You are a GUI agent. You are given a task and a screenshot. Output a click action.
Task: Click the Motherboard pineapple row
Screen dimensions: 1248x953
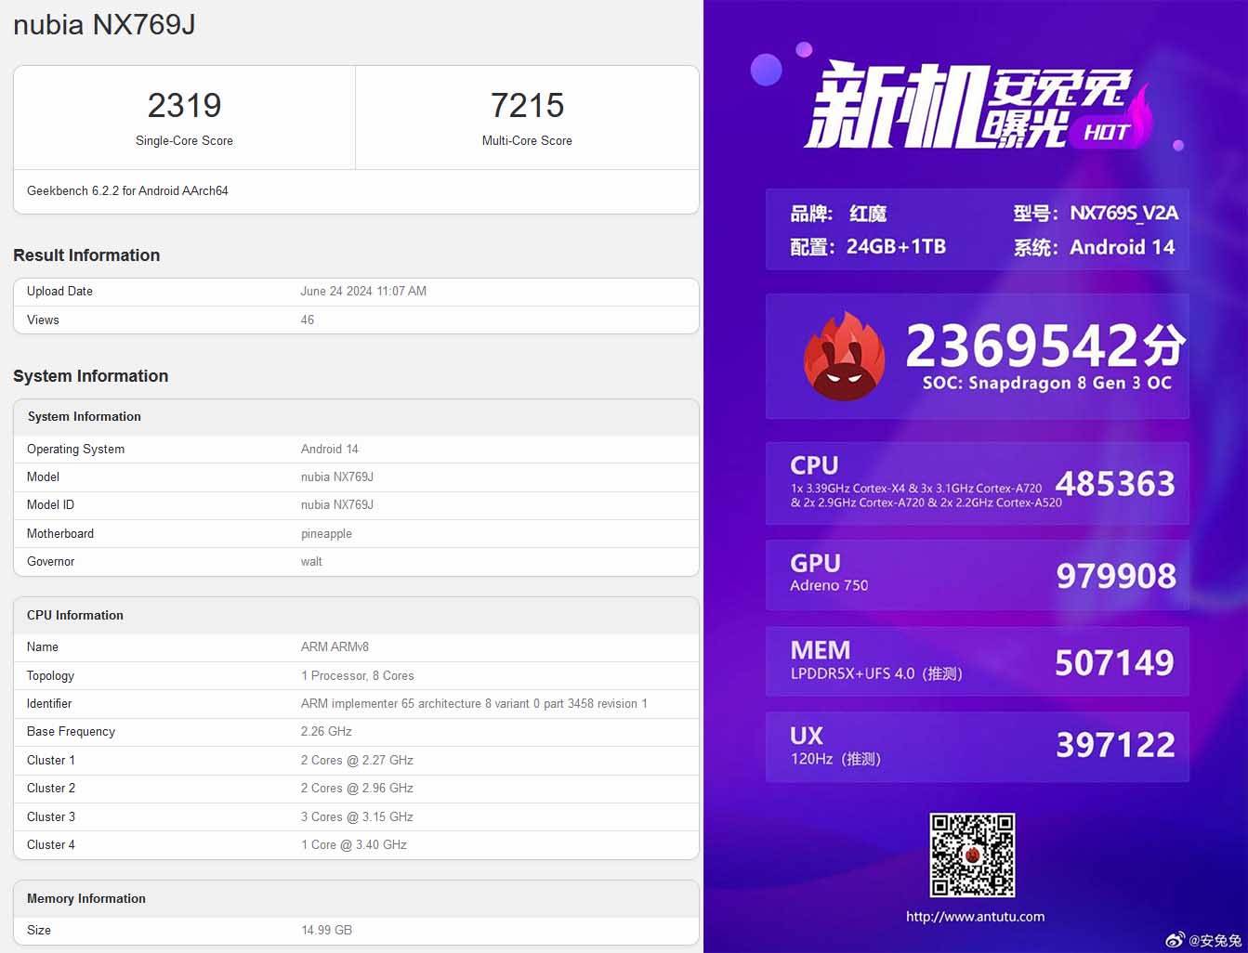(356, 534)
